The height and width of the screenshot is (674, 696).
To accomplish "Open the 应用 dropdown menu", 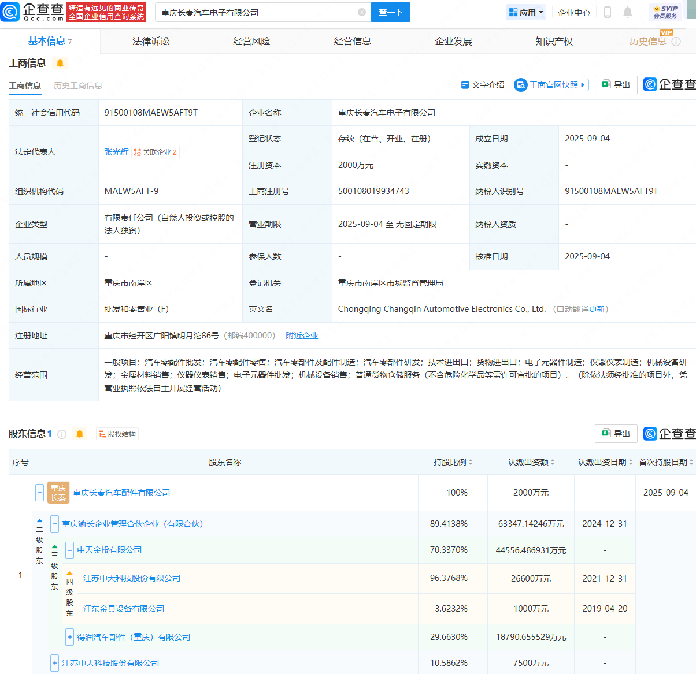I will (x=526, y=12).
